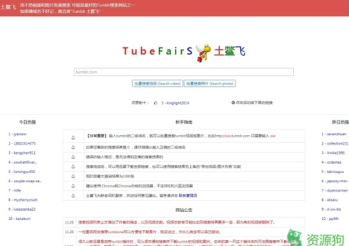Click 点击滚动或下翼的链接 text
Viewport: 349px width, 246px height.
pyautogui.click(x=254, y=103)
